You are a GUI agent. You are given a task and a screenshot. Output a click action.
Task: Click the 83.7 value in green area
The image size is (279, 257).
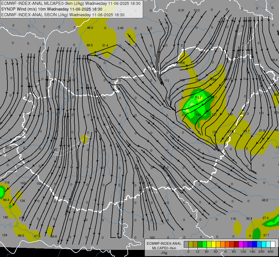coord(198,97)
